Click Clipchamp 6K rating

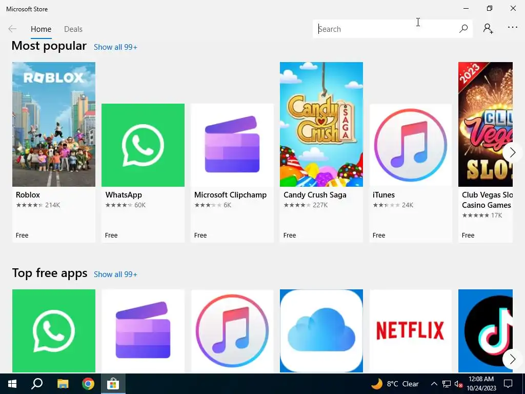(213, 205)
